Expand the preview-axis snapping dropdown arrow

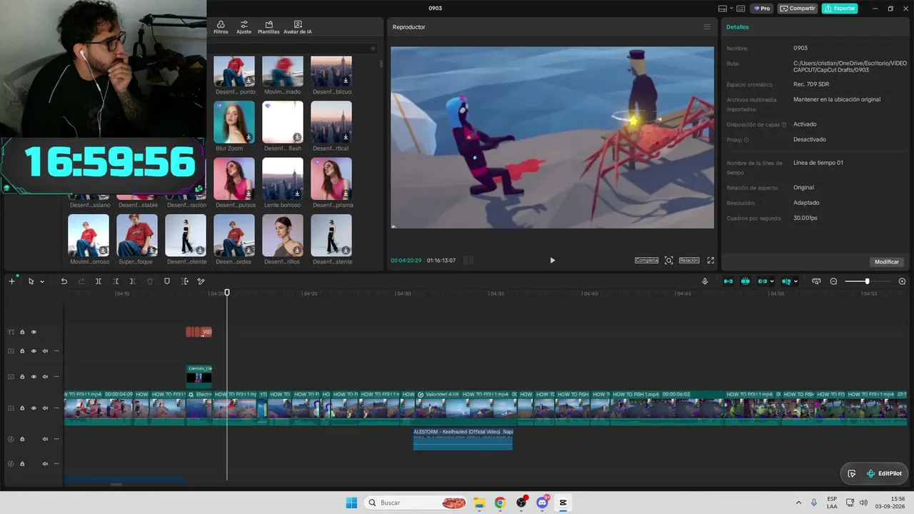[x=795, y=281]
